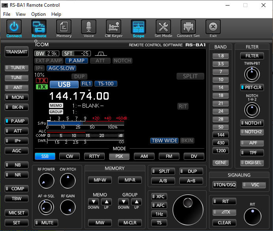Click the M-CLR memory clear button
The image size is (273, 231).
tap(130, 223)
